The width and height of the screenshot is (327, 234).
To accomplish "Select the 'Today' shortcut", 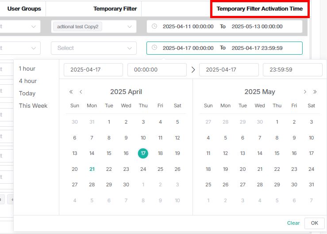I will click(x=27, y=93).
